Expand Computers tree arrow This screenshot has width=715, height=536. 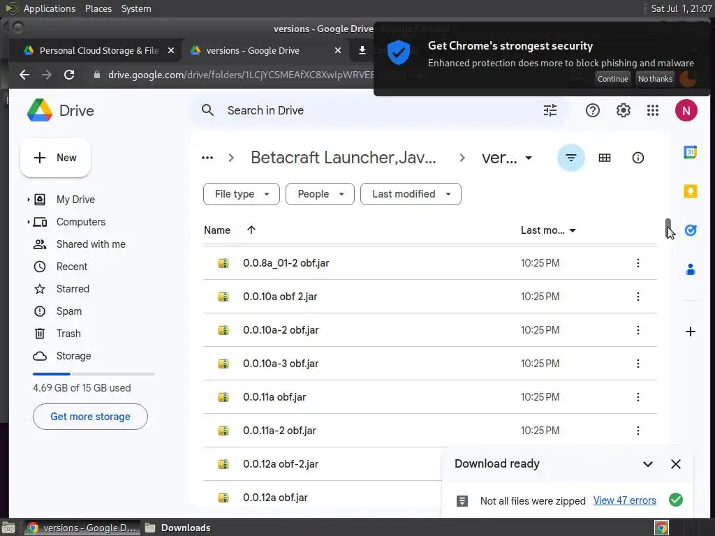pos(28,222)
